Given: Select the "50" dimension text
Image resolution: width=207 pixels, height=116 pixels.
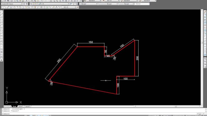Looking at the screenshot, I should [106, 51].
